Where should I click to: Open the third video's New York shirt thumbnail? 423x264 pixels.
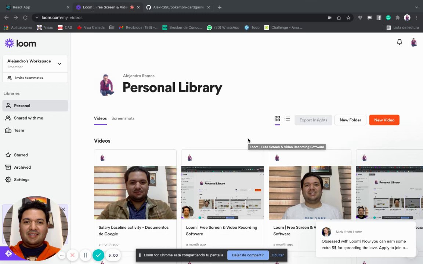(x=310, y=192)
